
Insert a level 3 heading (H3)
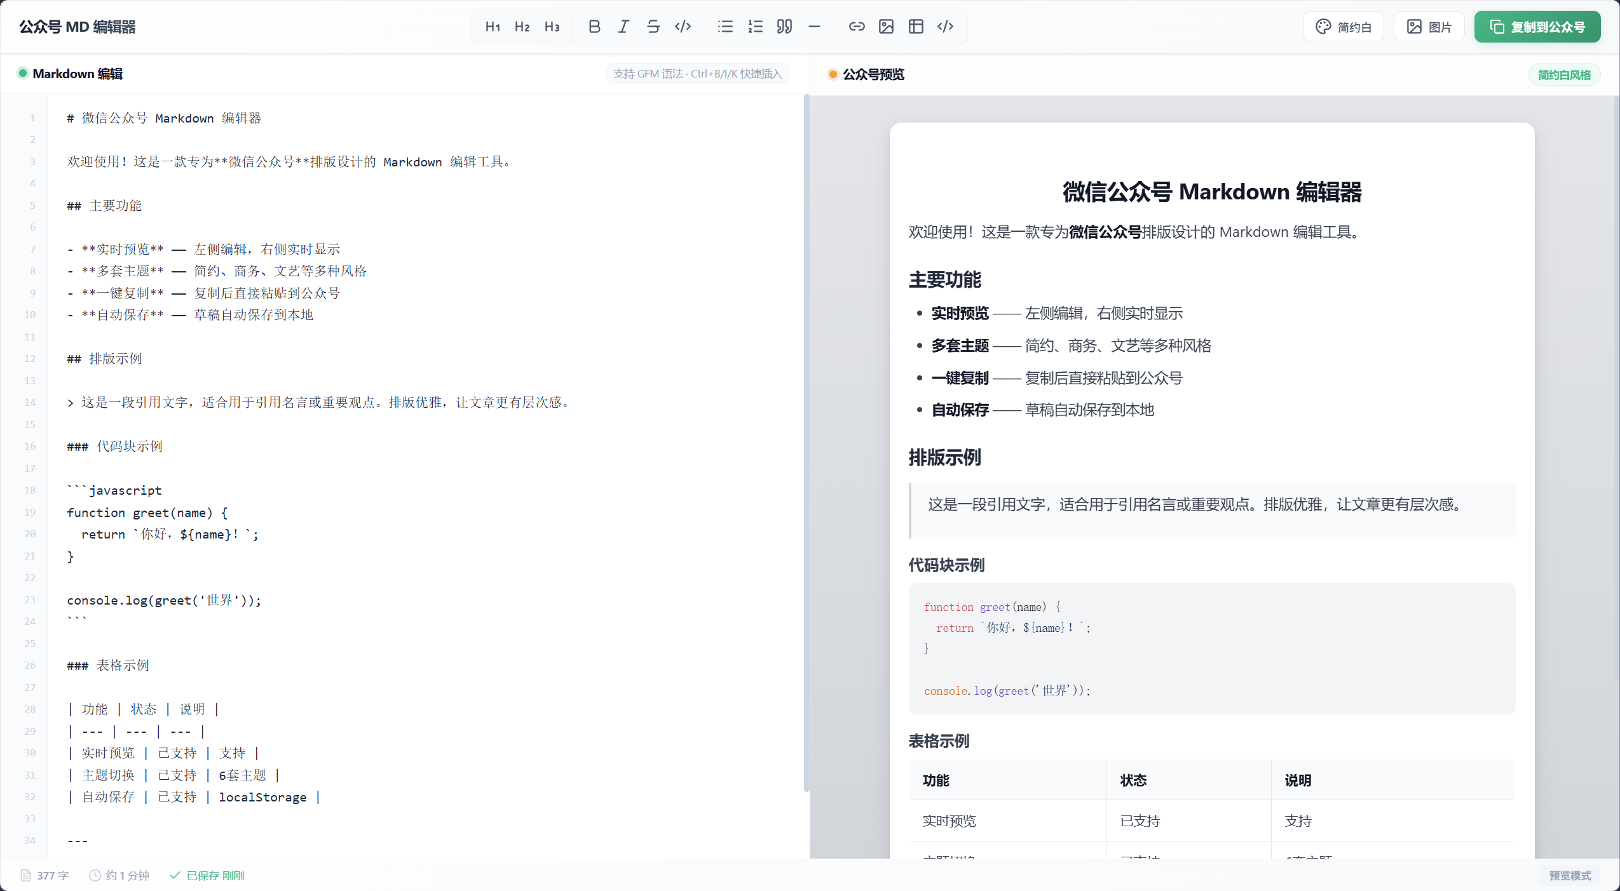552,27
